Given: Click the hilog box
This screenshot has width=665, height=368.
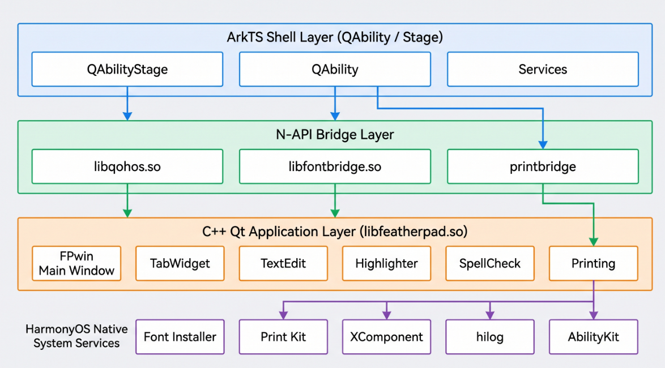Looking at the screenshot, I should point(490,337).
